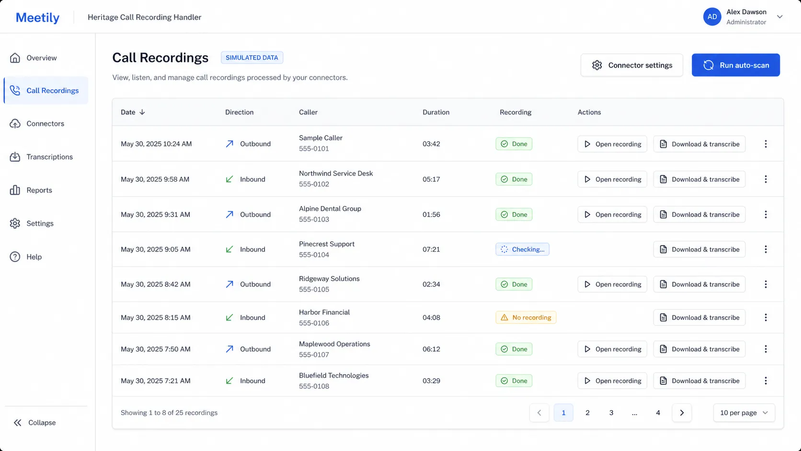This screenshot has height=451, width=801.
Task: Click the Recording column header
Action: 515,112
